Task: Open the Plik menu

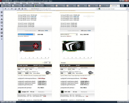Action: (x=2, y=3)
